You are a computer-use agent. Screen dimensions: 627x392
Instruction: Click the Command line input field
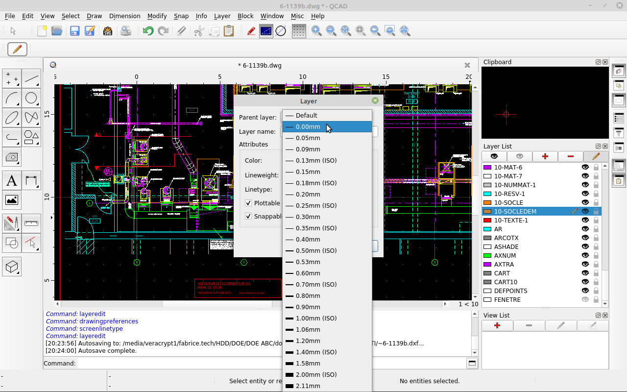(x=272, y=363)
